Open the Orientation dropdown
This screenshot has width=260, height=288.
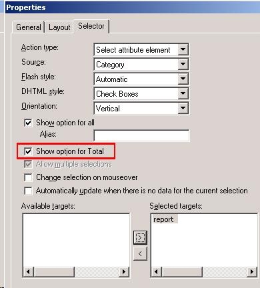pyautogui.click(x=183, y=108)
